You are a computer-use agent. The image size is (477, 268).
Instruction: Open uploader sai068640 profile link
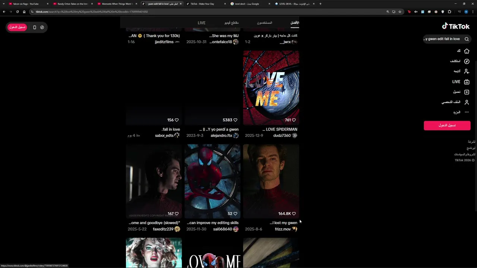tap(222, 229)
